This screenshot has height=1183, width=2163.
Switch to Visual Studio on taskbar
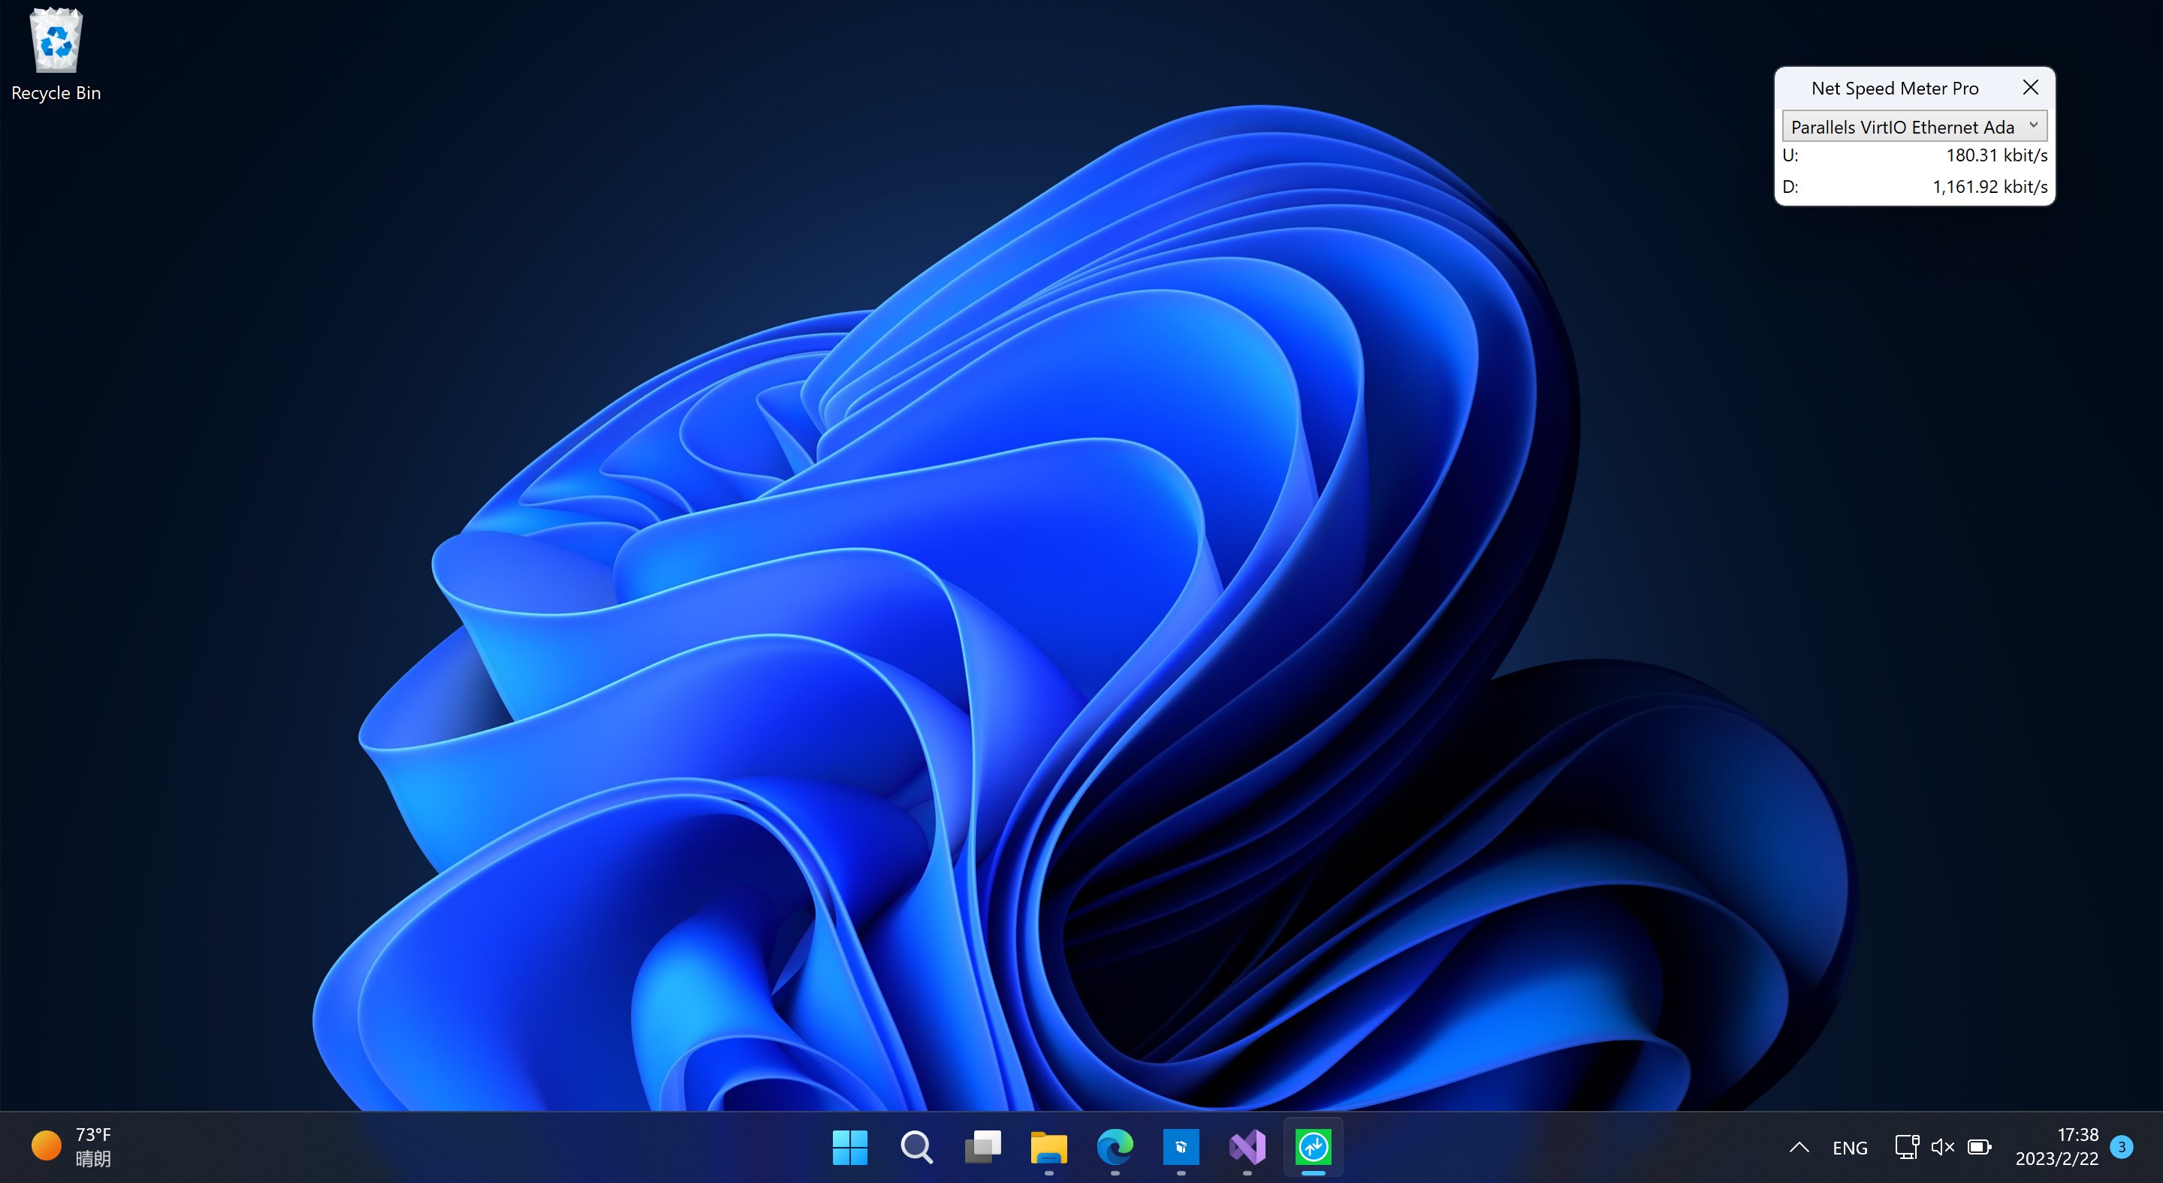pos(1247,1147)
